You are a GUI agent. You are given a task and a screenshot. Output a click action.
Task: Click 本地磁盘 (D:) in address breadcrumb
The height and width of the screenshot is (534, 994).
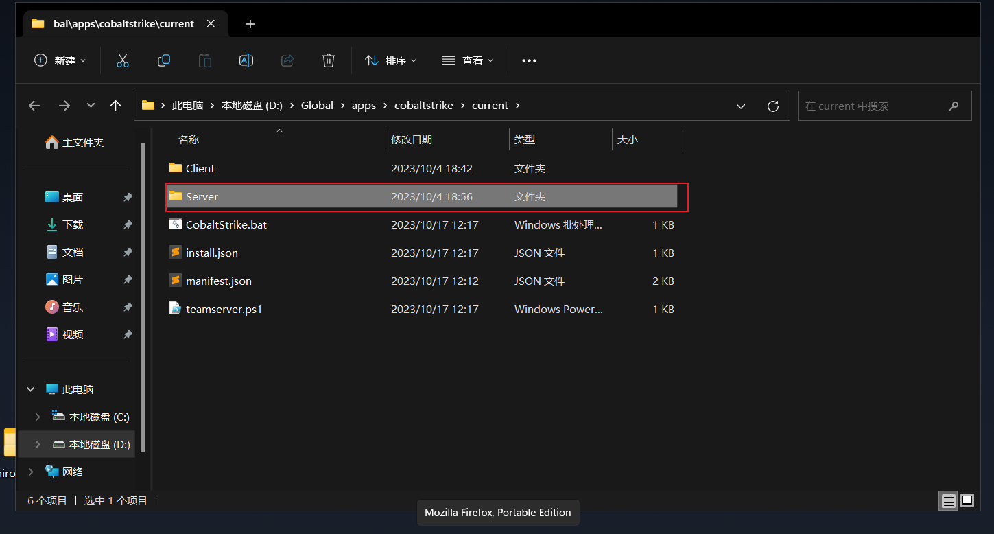[x=252, y=106]
